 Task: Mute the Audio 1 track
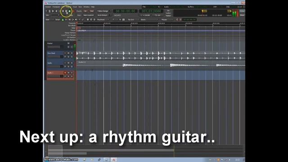(68, 73)
